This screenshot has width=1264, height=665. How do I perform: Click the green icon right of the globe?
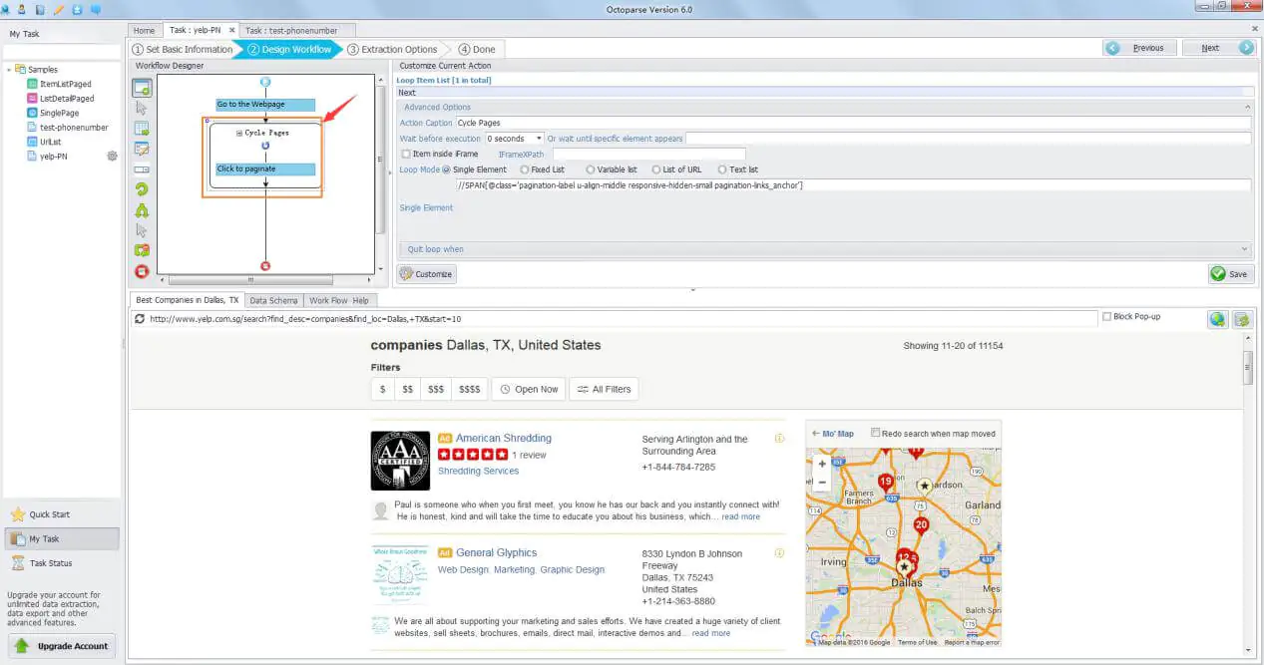(1242, 319)
